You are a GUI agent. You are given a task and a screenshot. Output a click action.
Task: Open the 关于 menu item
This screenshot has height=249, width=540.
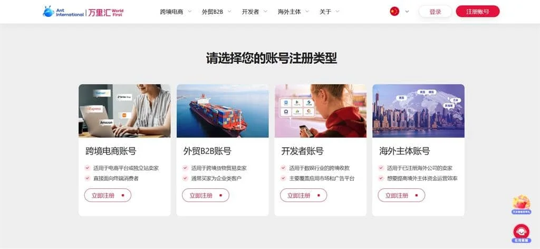[329, 12]
